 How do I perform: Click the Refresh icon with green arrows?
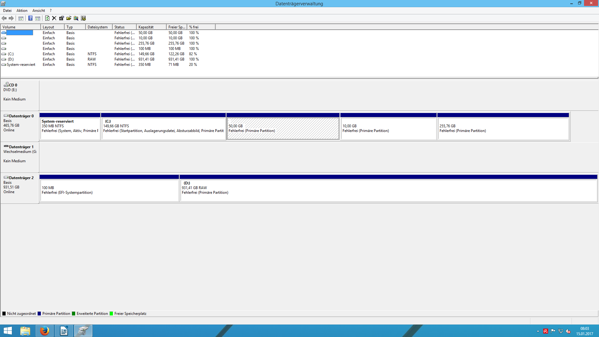pos(47,18)
